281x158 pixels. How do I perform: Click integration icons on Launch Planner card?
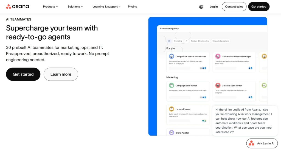pos(204,121)
